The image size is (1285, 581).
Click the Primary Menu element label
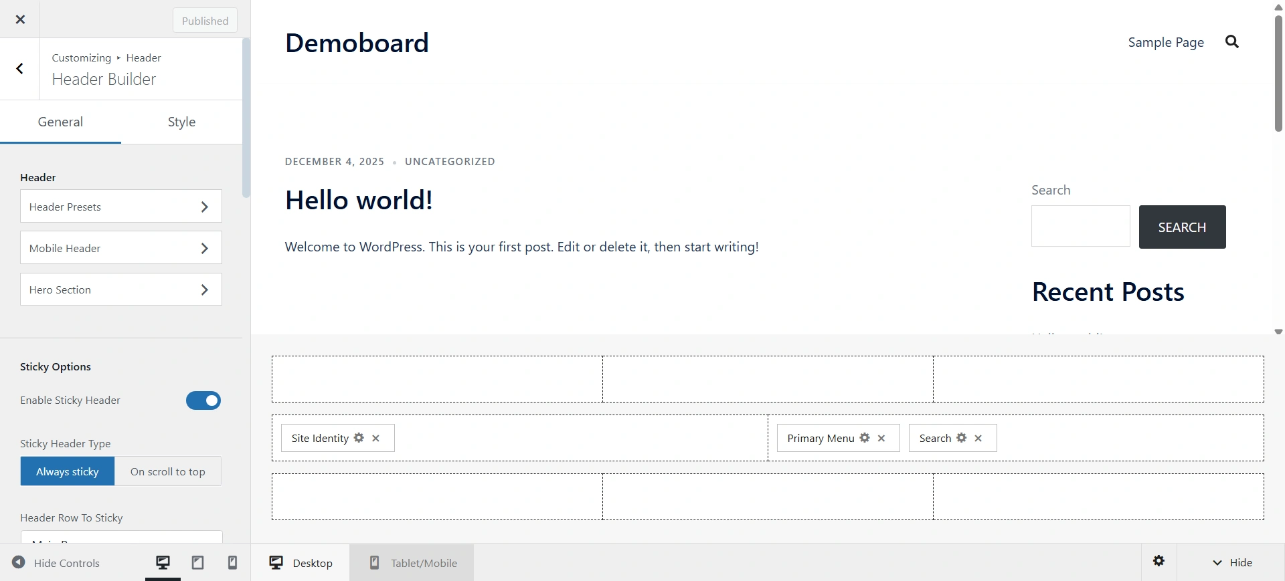point(821,439)
